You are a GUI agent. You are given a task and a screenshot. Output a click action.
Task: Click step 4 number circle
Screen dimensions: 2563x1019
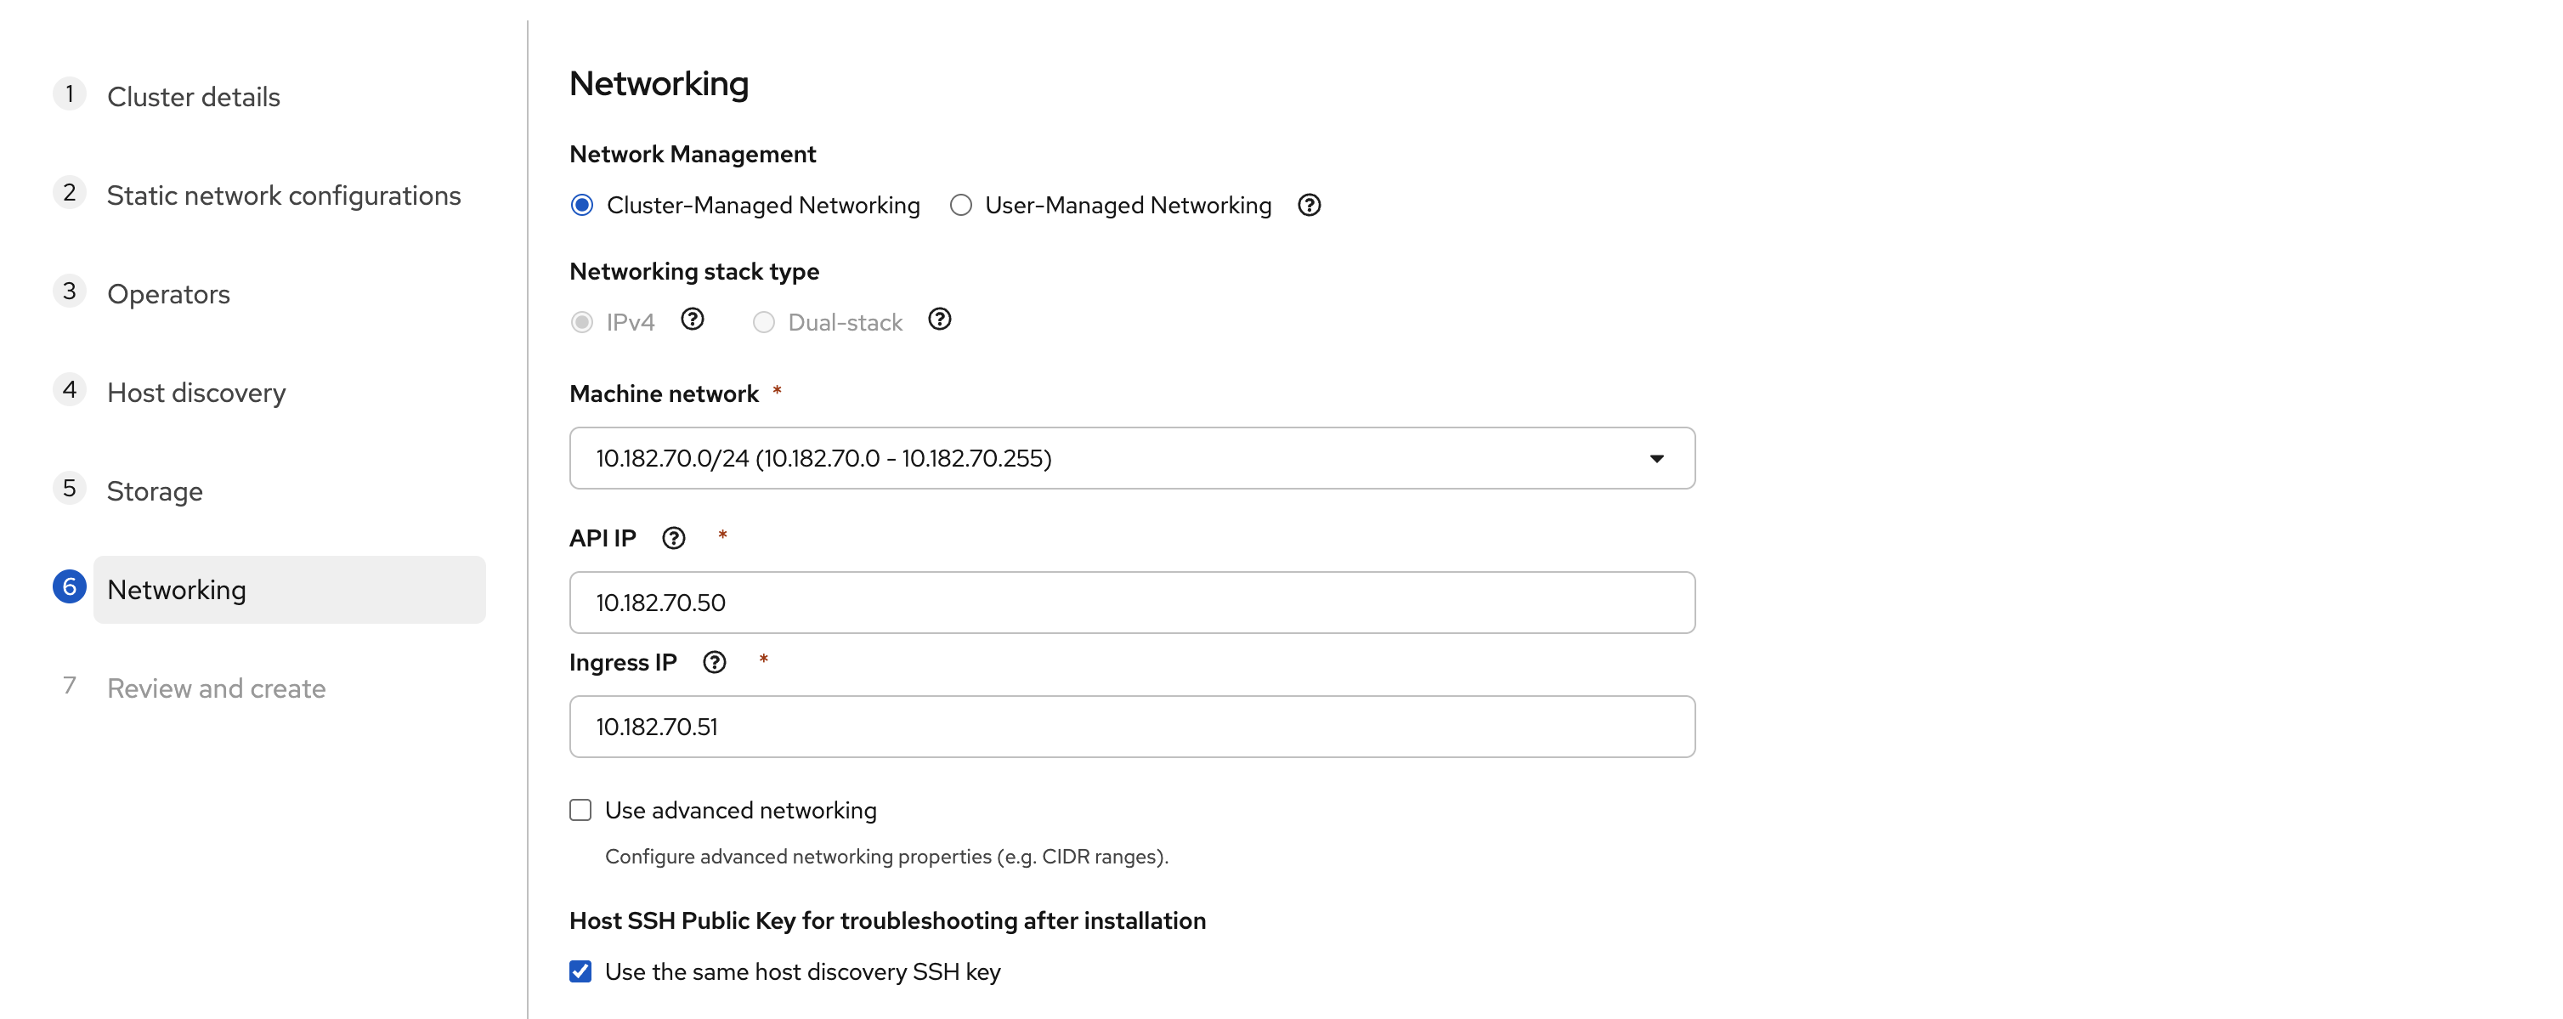[x=70, y=390]
